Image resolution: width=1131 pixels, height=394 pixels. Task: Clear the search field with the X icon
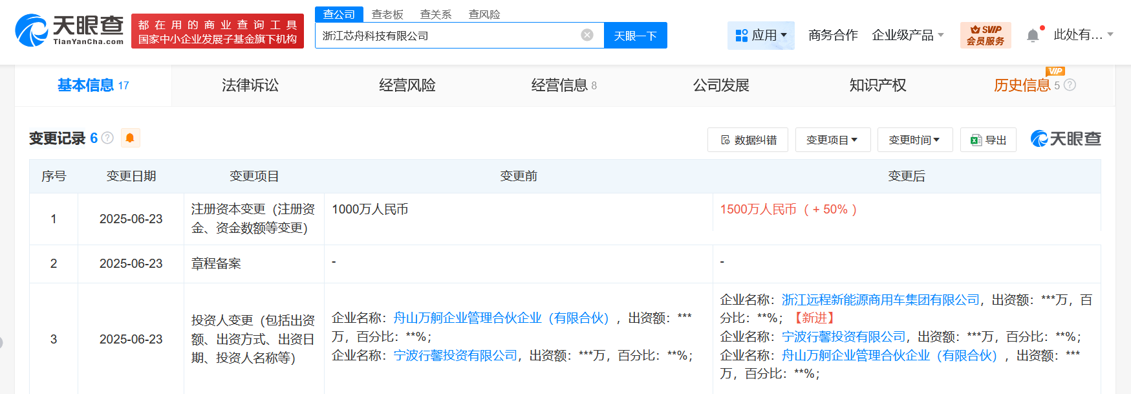click(587, 35)
